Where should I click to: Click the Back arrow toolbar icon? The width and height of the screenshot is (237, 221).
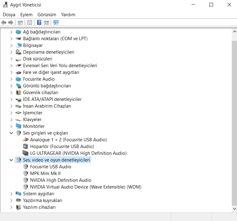(4, 23)
